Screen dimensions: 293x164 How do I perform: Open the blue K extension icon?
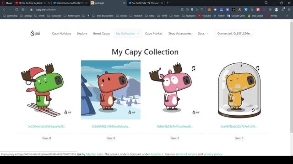pyautogui.click(x=246, y=10)
